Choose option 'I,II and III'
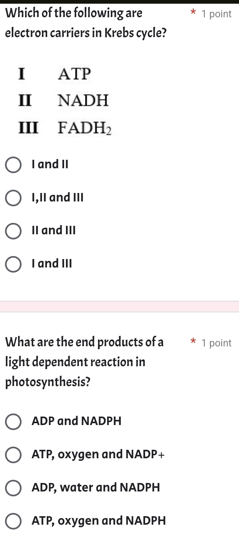 tap(13, 199)
